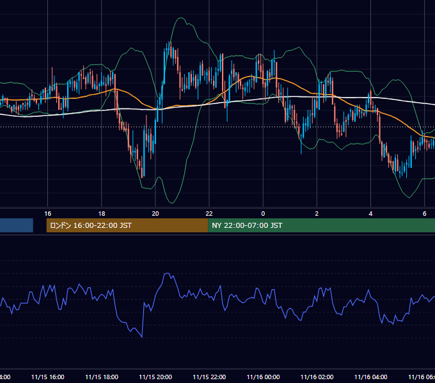Click the blue session bar left of ロンドン

tap(17, 225)
